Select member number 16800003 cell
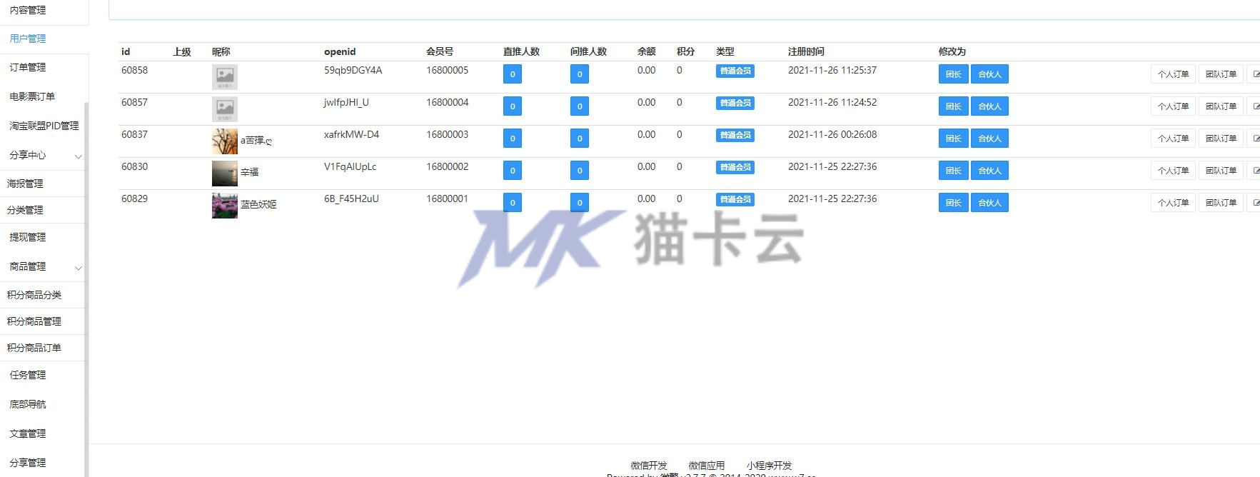Viewport: 1260px width, 477px height. (x=448, y=134)
